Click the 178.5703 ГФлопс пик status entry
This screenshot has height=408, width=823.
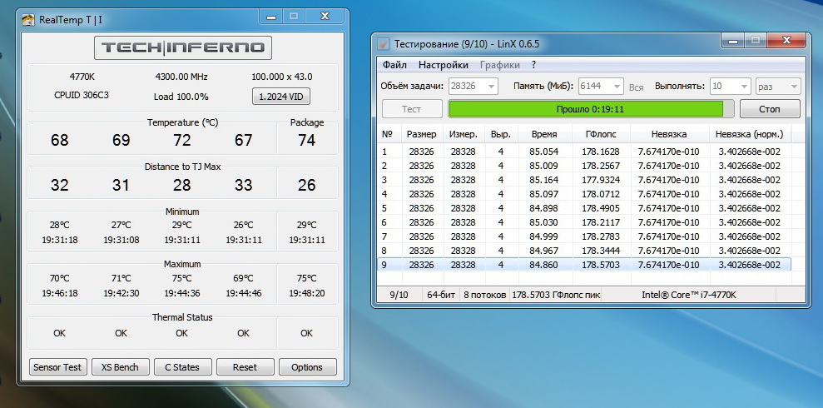click(556, 295)
